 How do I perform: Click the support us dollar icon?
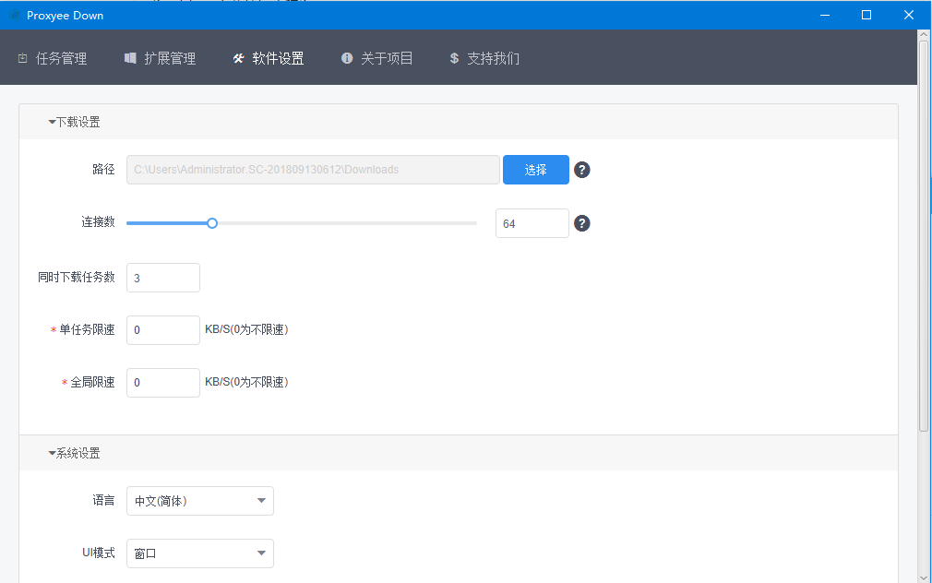pos(454,58)
